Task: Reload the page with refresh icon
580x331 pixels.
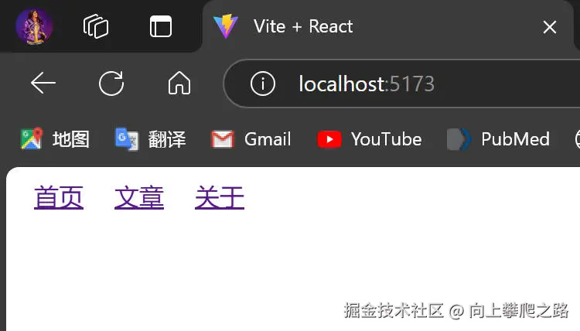Action: (x=111, y=84)
